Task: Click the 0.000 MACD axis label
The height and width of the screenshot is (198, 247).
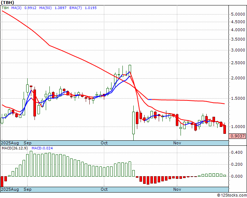Action: point(236,176)
